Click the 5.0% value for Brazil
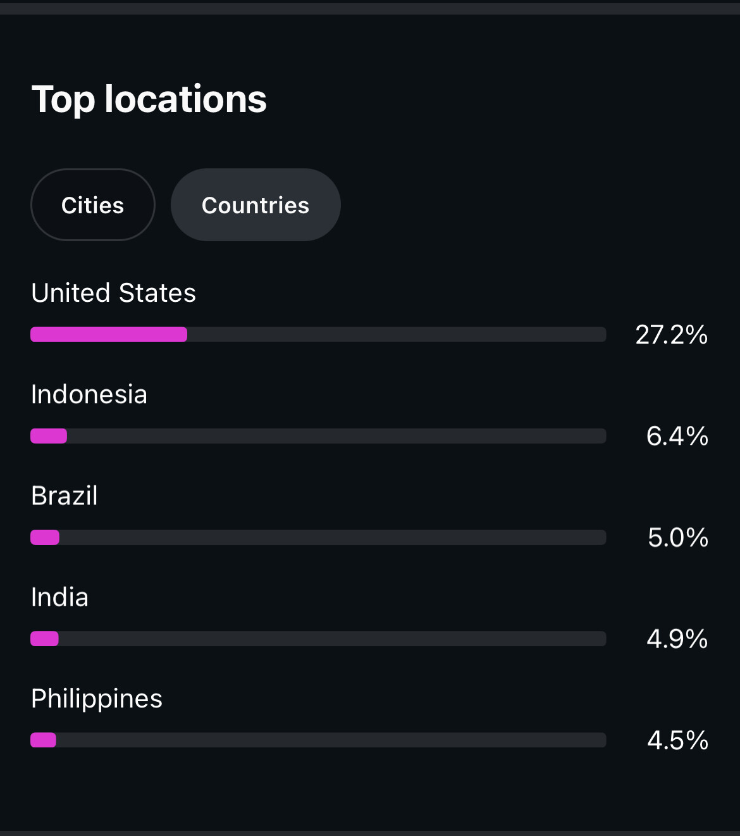 pos(677,538)
